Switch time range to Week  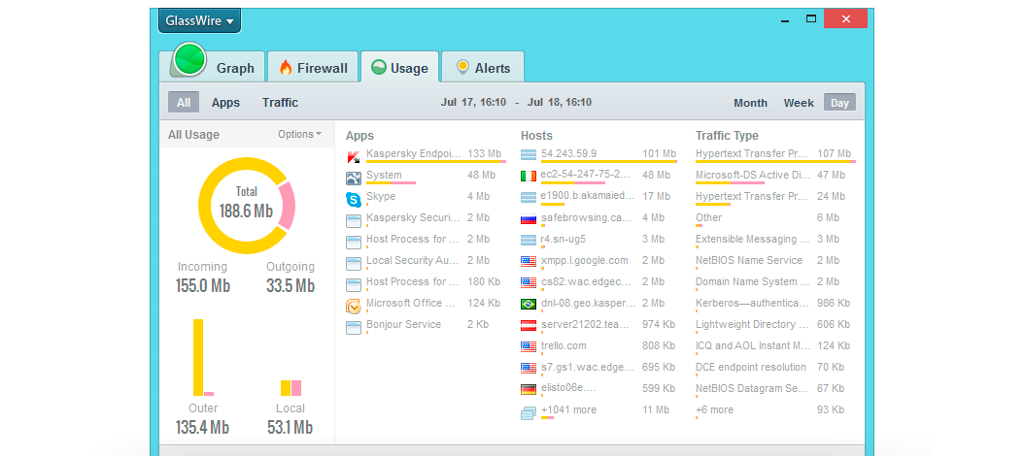tap(799, 103)
